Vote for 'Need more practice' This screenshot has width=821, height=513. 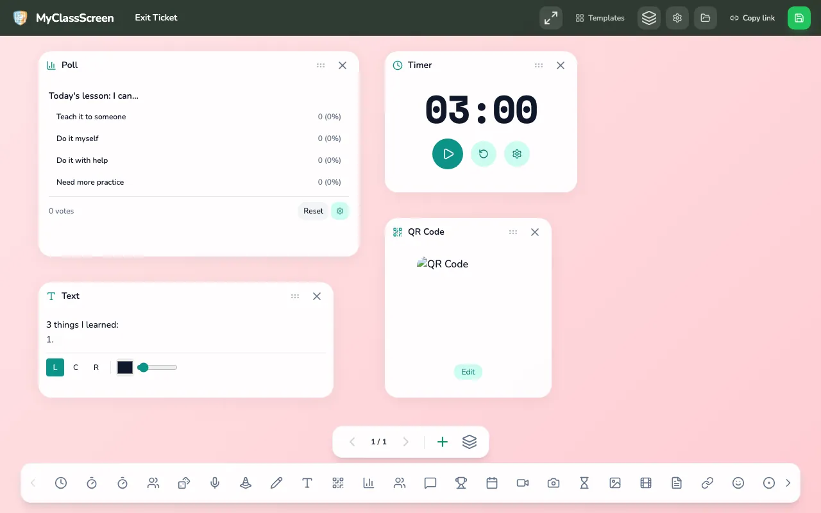pos(199,182)
